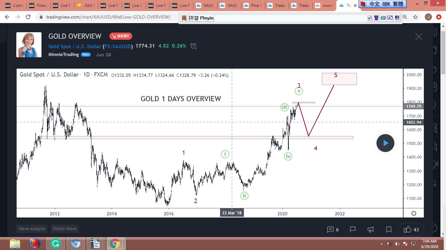Click the SHORT label badge
This screenshot has width=446, height=250.
click(x=120, y=36)
